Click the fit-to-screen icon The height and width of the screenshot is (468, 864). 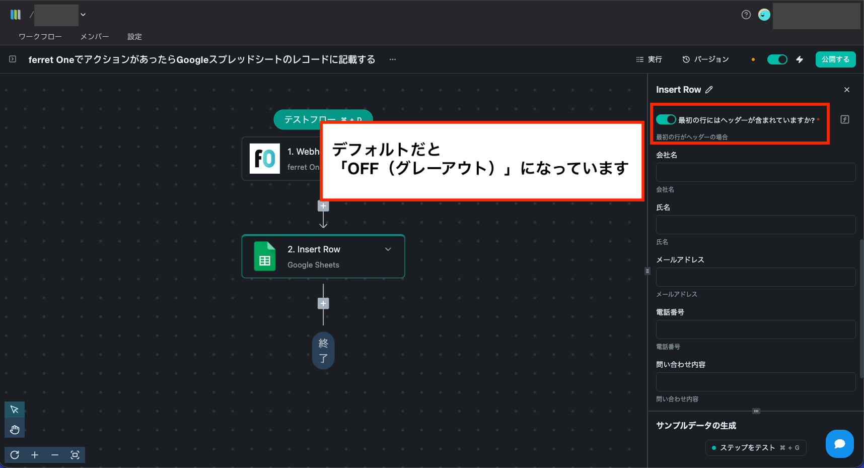pos(75,455)
